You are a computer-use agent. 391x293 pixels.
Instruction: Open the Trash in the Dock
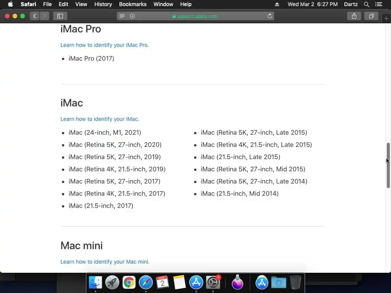[x=296, y=283]
